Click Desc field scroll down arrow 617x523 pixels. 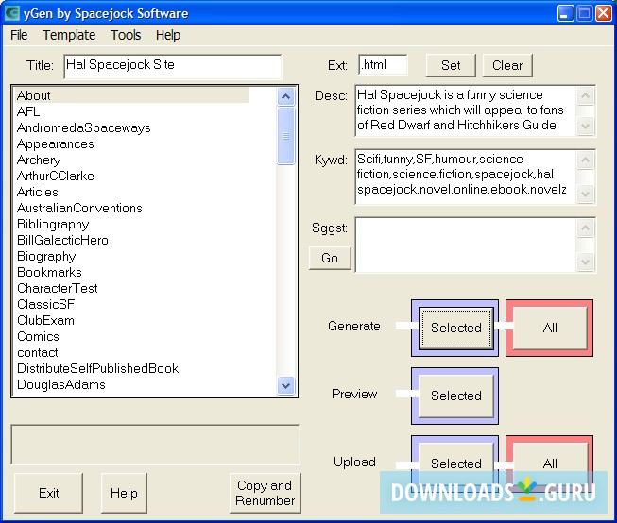pos(585,127)
